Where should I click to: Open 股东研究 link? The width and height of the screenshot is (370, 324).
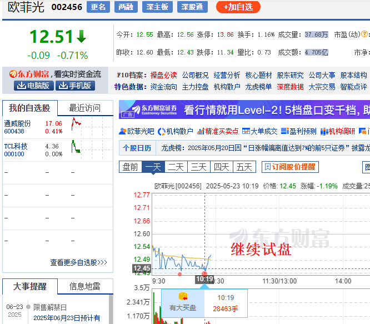(290, 75)
